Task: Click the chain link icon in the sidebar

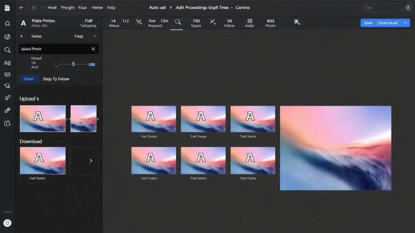Action: click(7, 110)
